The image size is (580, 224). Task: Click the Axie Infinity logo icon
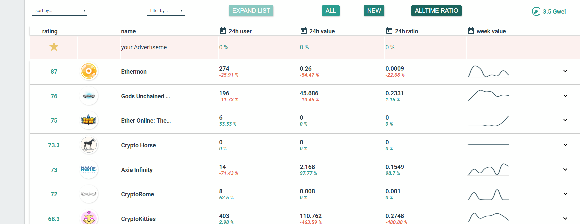coord(89,170)
